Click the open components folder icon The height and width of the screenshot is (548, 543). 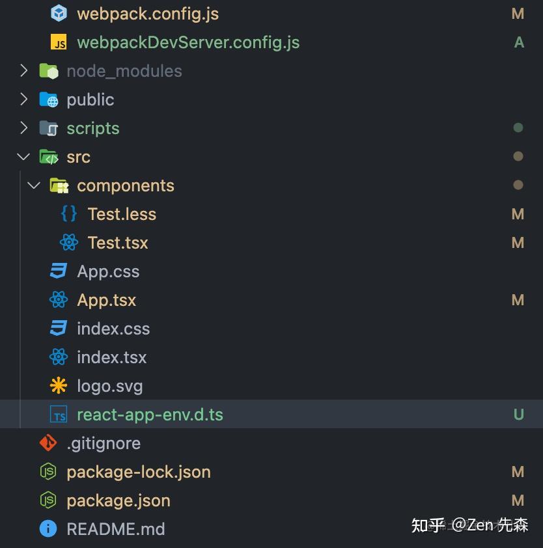(59, 185)
